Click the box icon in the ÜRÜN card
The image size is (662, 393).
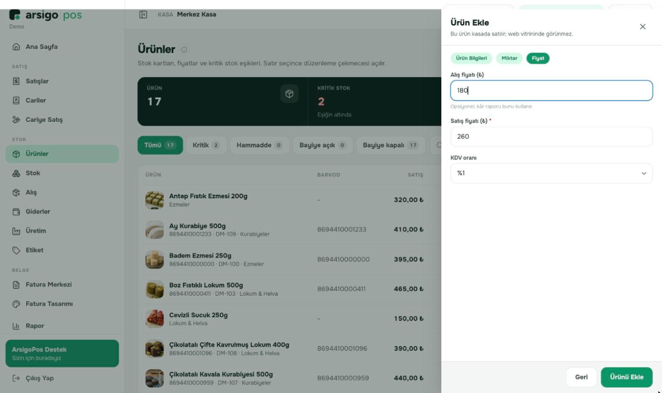(290, 94)
